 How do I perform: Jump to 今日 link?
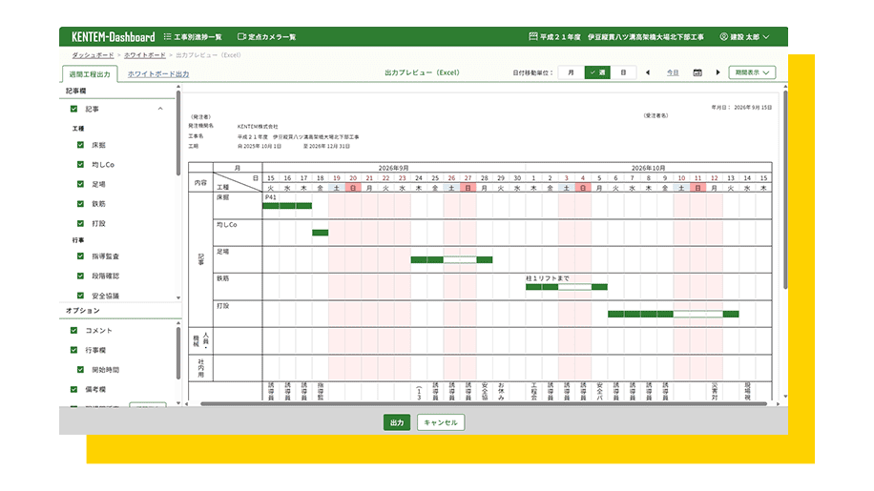[x=673, y=72]
